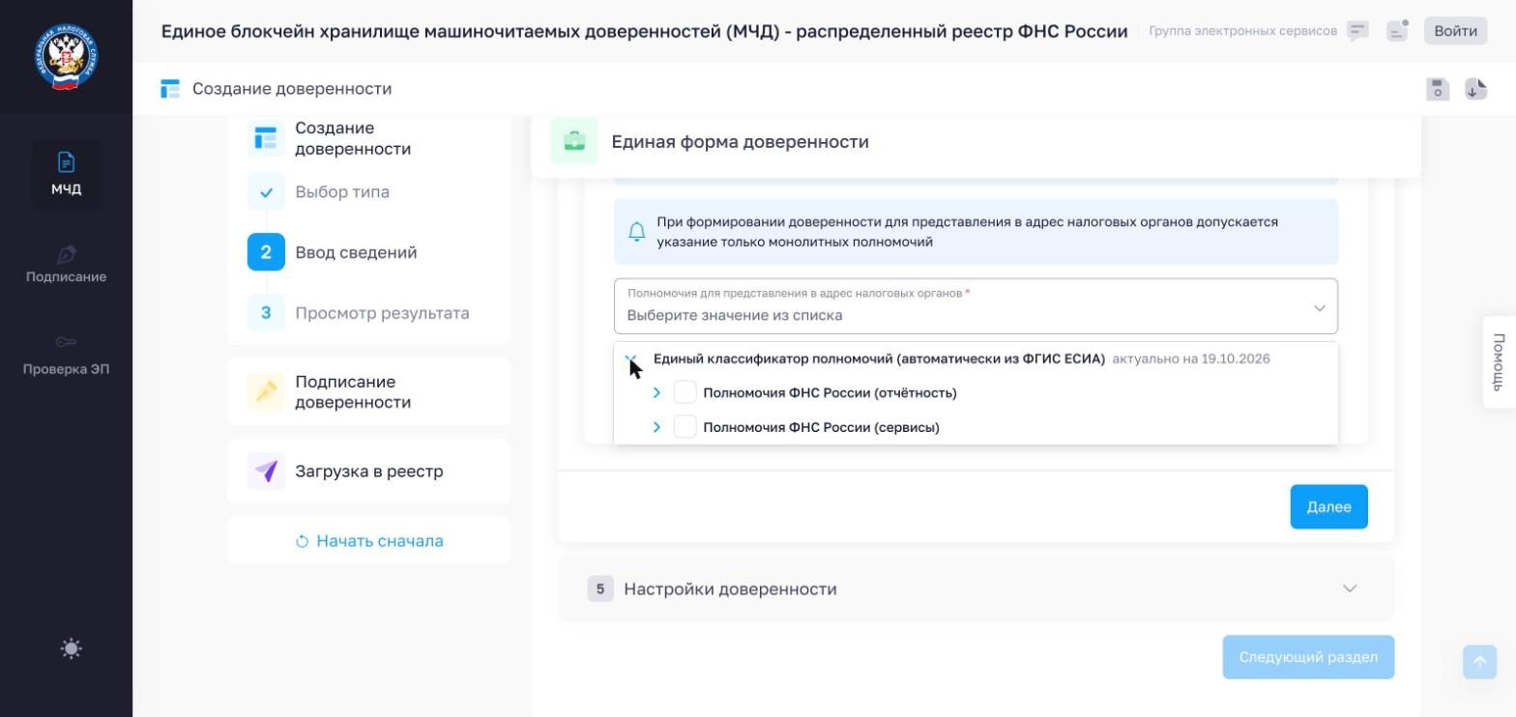The width and height of the screenshot is (1516, 717).
Task: Expand Полномочия ФНС России (сервисы) node
Action: (x=656, y=427)
